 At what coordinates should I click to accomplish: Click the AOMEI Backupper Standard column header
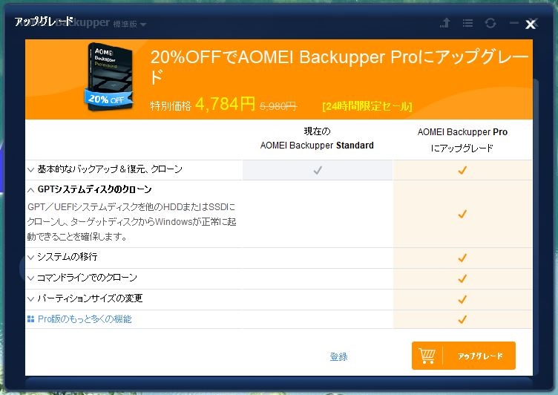coord(317,139)
